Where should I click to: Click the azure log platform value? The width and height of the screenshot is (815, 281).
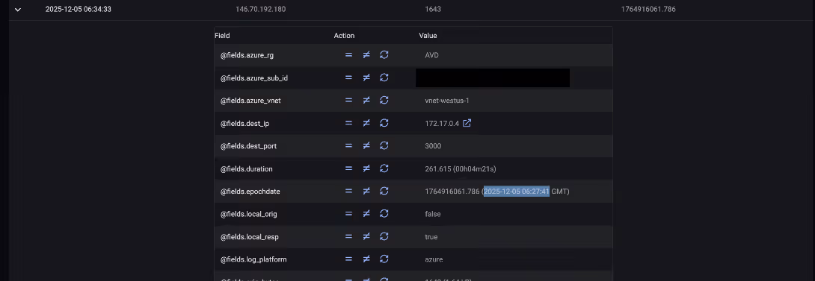(x=434, y=259)
